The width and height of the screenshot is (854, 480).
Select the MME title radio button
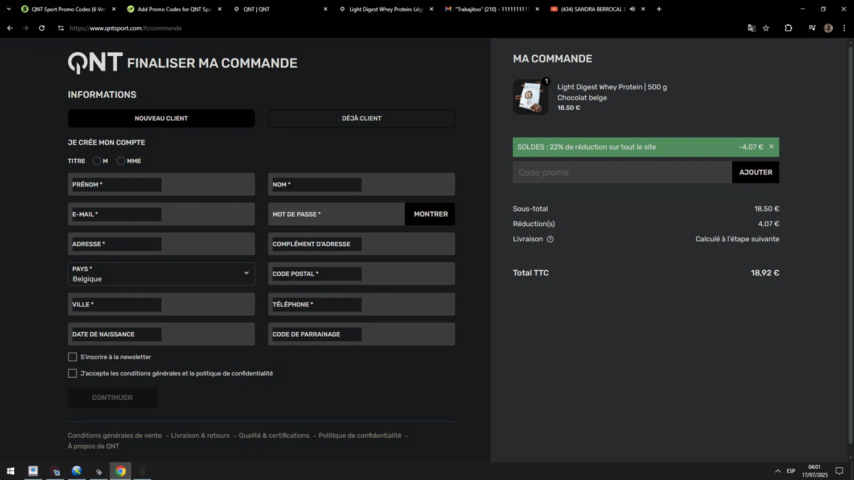[121, 161]
